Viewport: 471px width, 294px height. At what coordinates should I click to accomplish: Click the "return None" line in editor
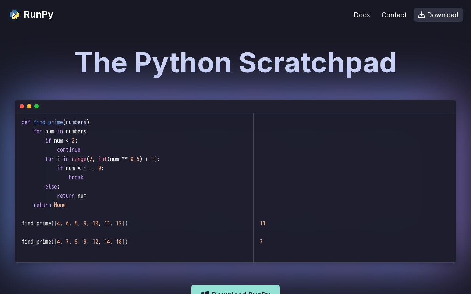[49, 205]
